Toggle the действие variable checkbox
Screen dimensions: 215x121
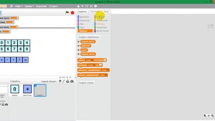pyautogui.click(x=78, y=46)
